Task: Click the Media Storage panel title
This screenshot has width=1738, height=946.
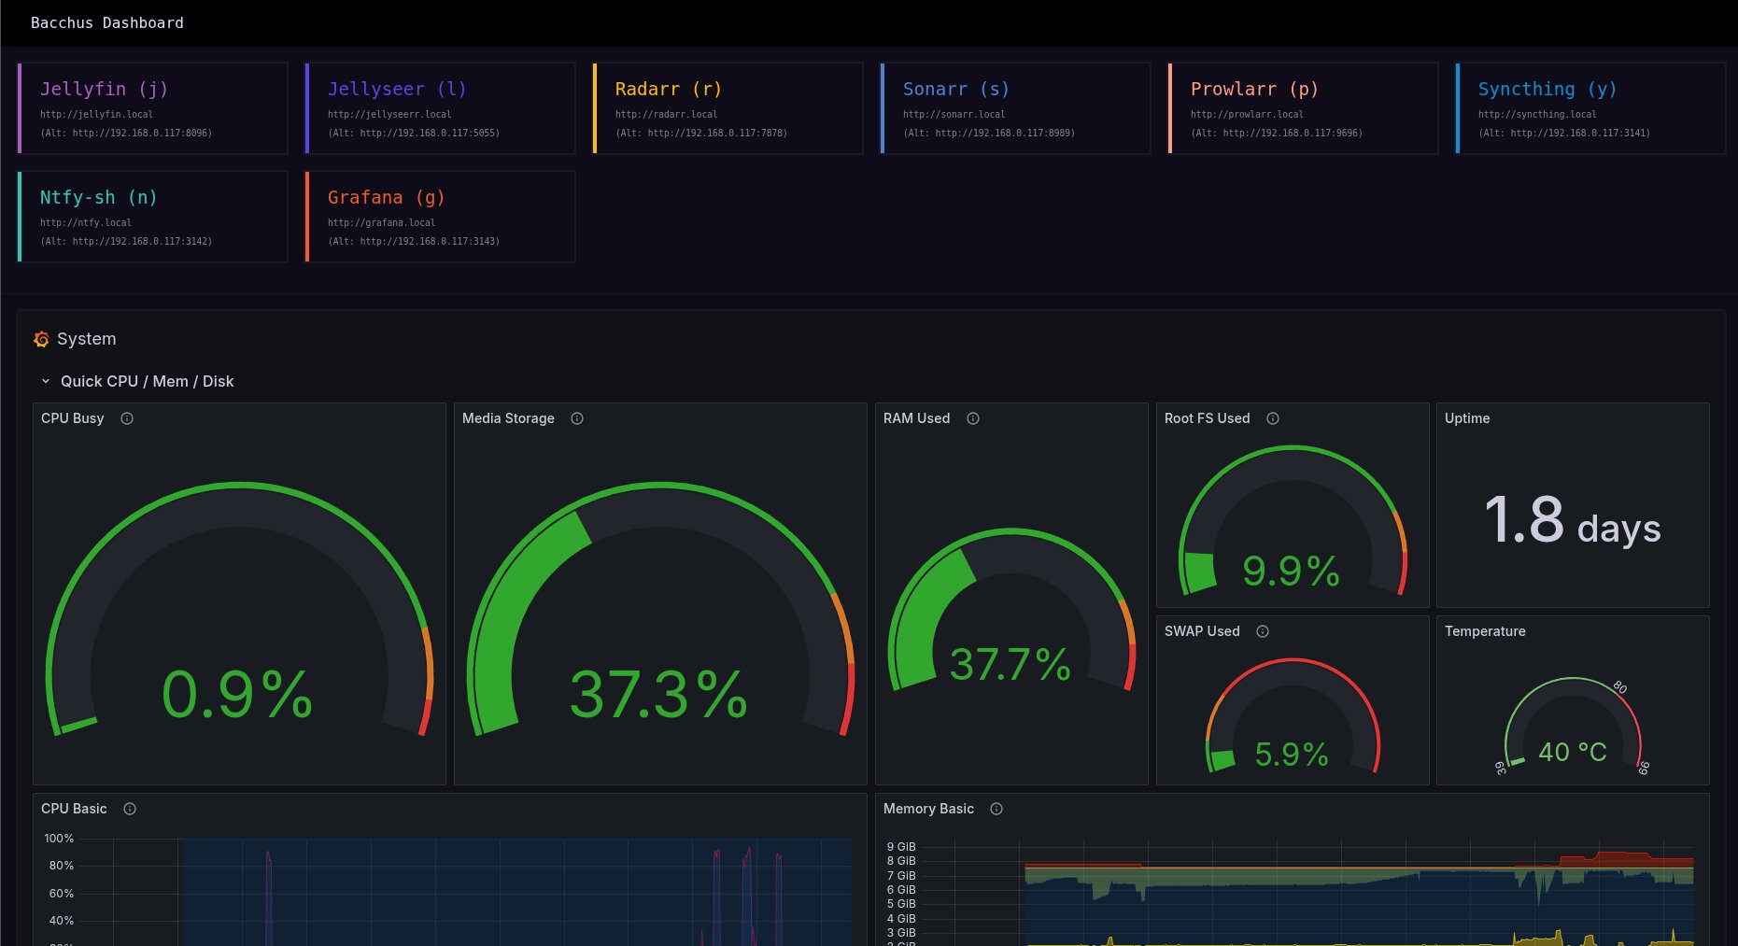Action: click(x=508, y=418)
